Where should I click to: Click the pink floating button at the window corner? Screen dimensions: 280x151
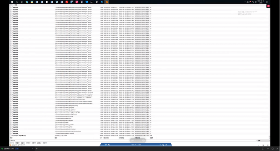click(268, 6)
